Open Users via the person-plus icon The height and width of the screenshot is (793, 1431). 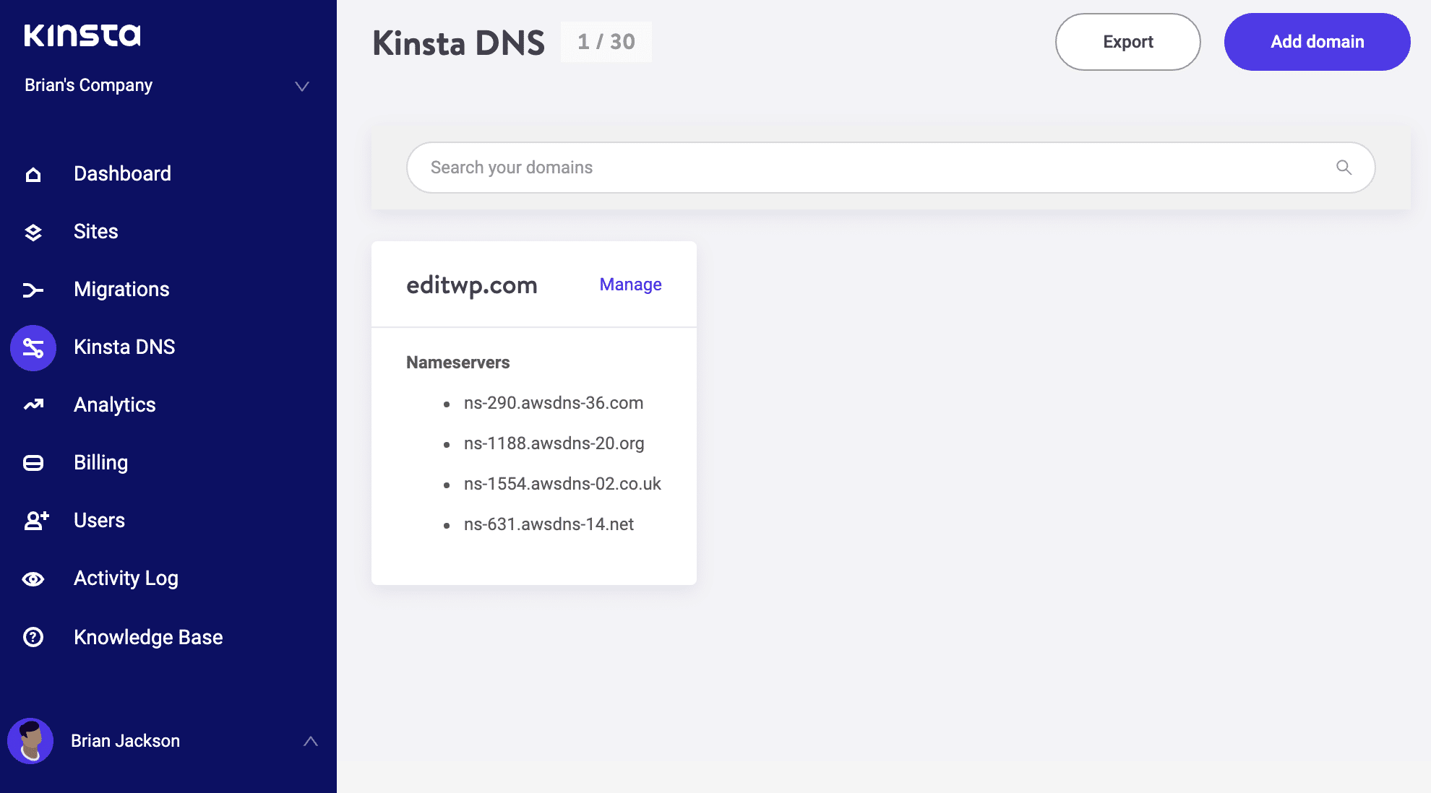(x=33, y=521)
